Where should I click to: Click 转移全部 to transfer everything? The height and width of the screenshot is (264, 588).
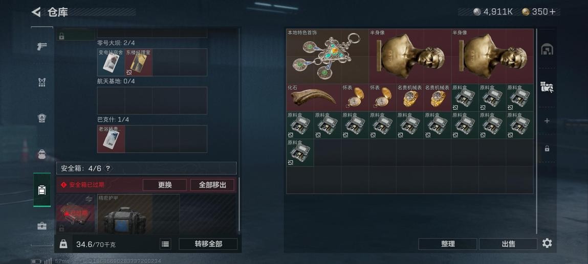coord(208,244)
